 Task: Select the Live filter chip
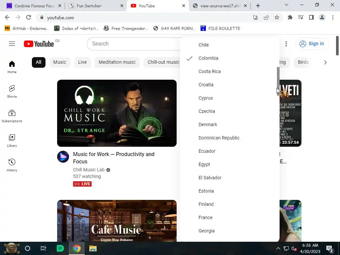coord(82,62)
